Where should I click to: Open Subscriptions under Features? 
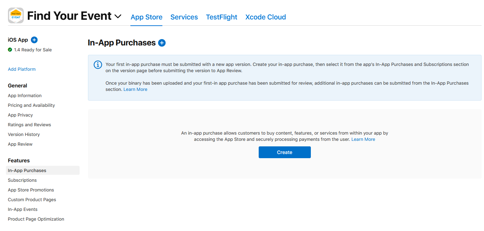click(x=22, y=180)
